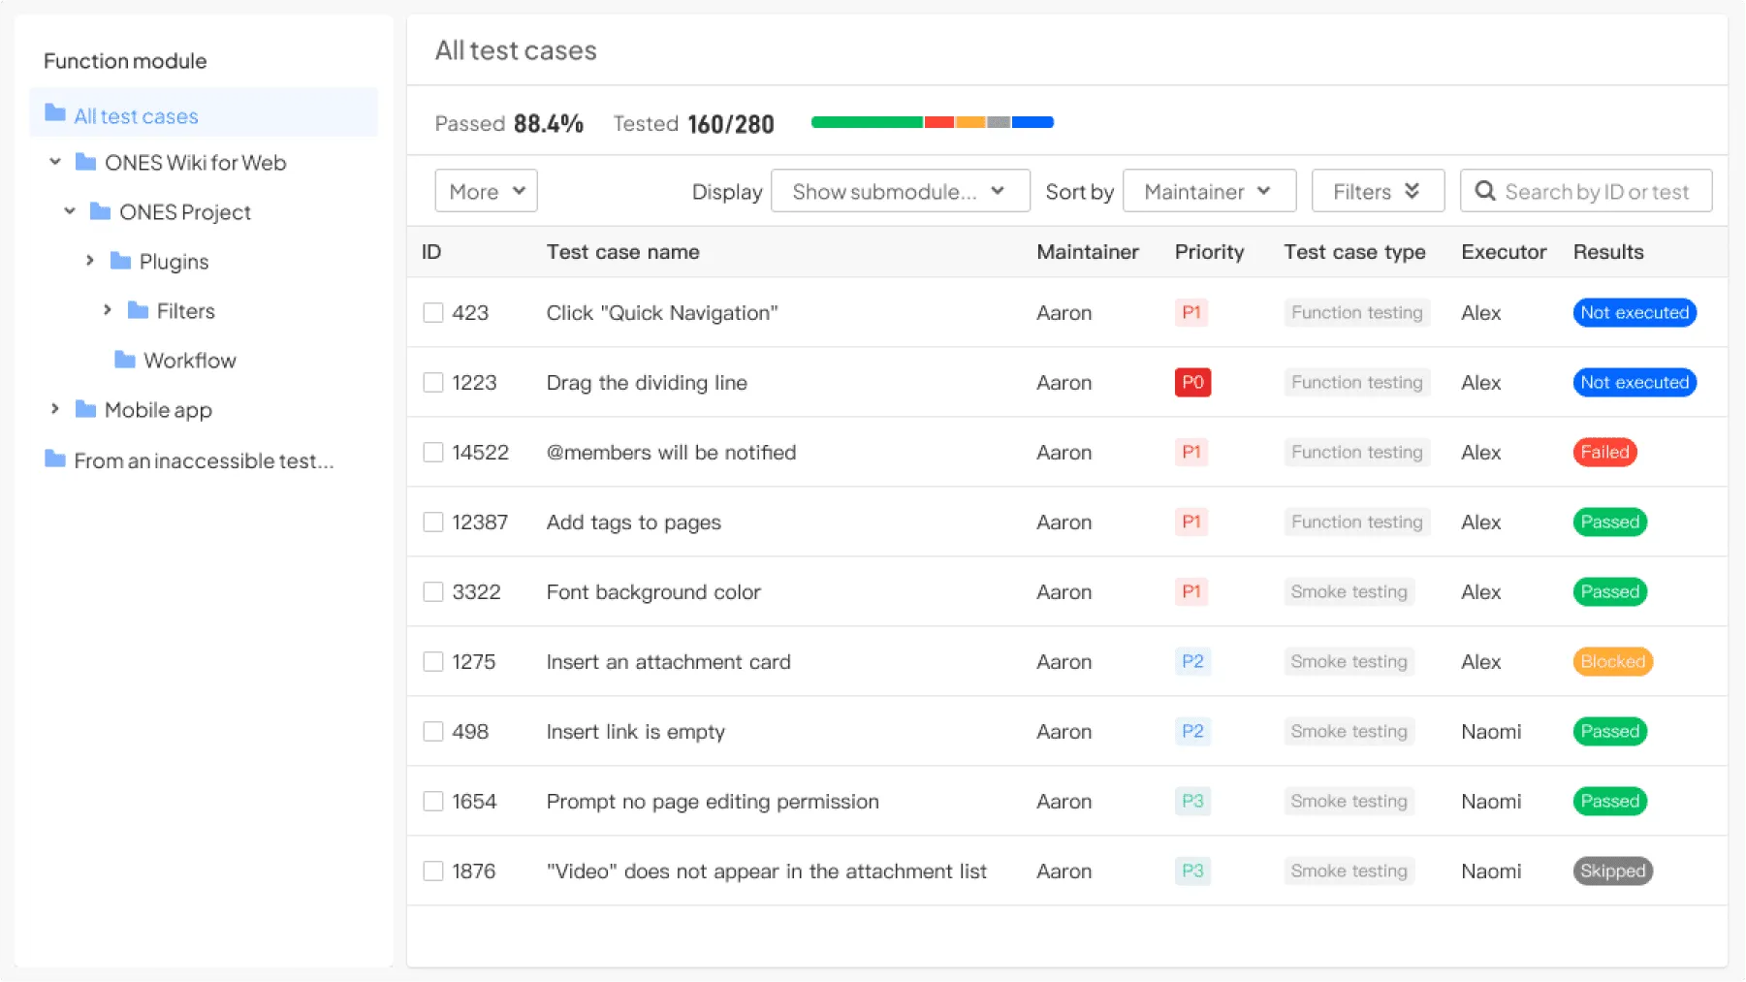The height and width of the screenshot is (982, 1746).
Task: Click the search magnifier icon
Action: pos(1484,191)
